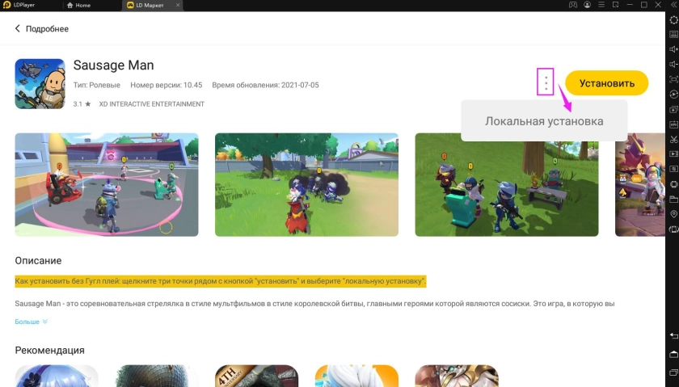Open the multi-instance manager icon
679x387 pixels.
pyautogui.click(x=673, y=109)
